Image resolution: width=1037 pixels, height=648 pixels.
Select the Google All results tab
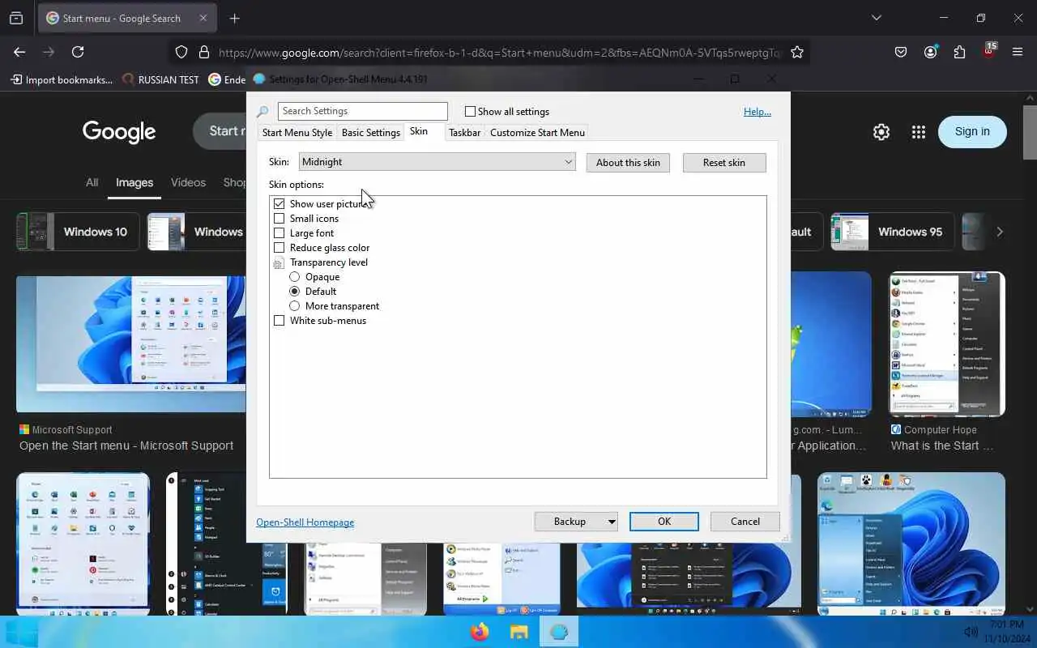[92, 182]
